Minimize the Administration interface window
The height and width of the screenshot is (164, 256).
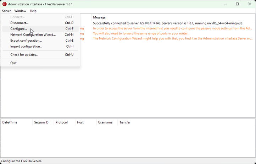pos(226,4)
